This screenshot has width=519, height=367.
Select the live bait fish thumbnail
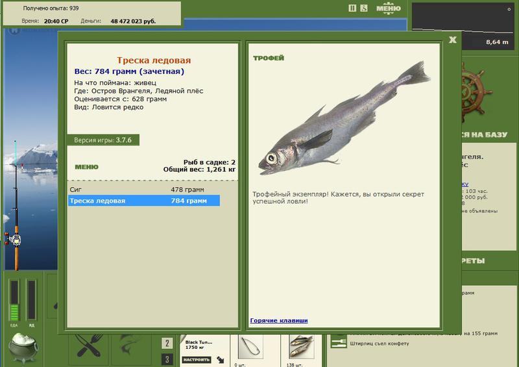pyautogui.click(x=301, y=346)
